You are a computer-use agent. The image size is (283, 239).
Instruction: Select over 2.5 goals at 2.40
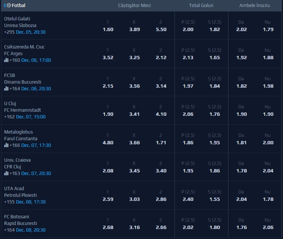click(188, 199)
